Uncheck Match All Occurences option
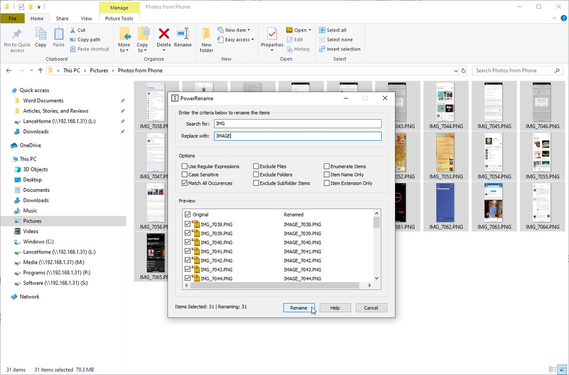Viewport: 569px width, 375px height. [185, 183]
